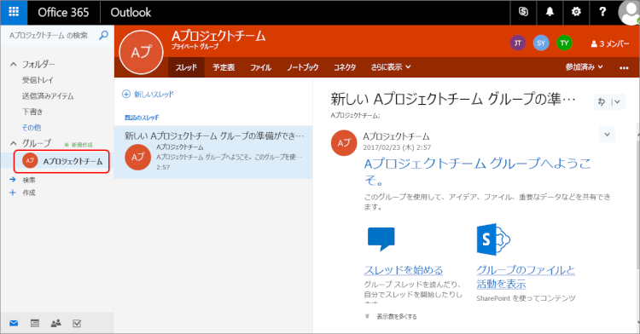Click the TY member avatar
This screenshot has height=334, width=640.
(x=564, y=43)
